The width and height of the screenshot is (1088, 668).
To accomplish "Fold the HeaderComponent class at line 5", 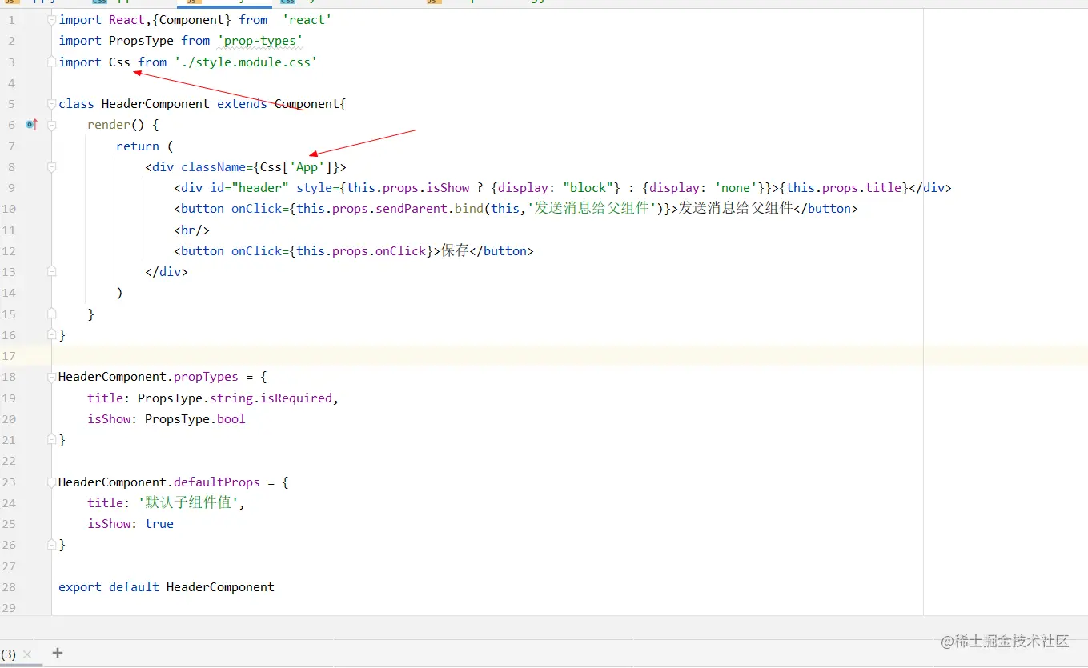I will 52,104.
